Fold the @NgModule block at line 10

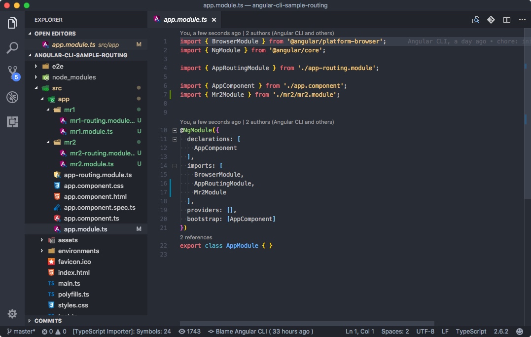[175, 130]
